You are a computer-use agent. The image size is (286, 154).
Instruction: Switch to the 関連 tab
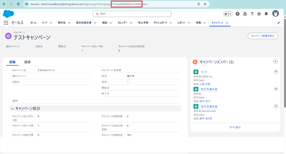(27, 62)
